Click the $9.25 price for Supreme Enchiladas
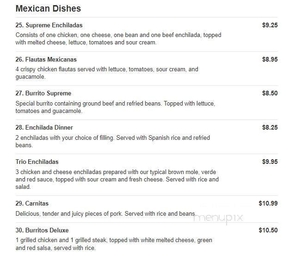The width and height of the screenshot is (301, 256). (270, 25)
